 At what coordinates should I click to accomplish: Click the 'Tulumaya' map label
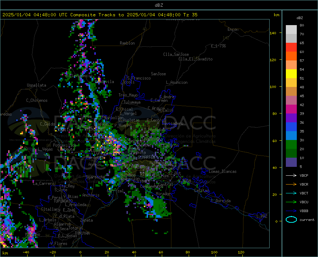click(x=132, y=102)
